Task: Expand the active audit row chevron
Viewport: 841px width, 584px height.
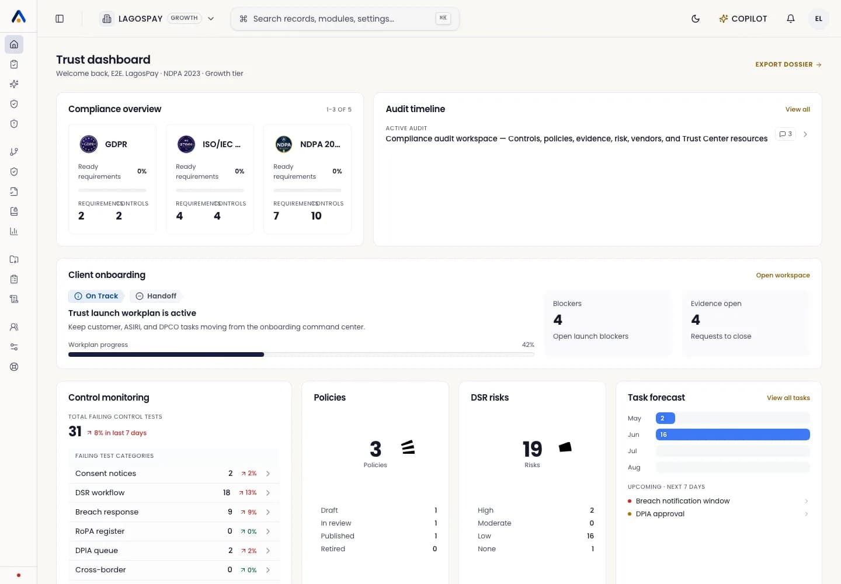Action: (x=805, y=134)
